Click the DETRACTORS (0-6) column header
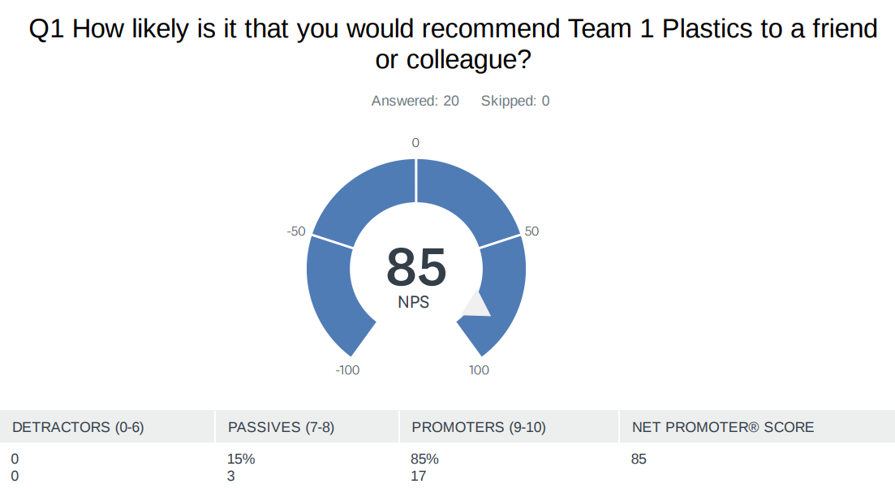Viewport: 895px width, 488px height. pos(78,427)
